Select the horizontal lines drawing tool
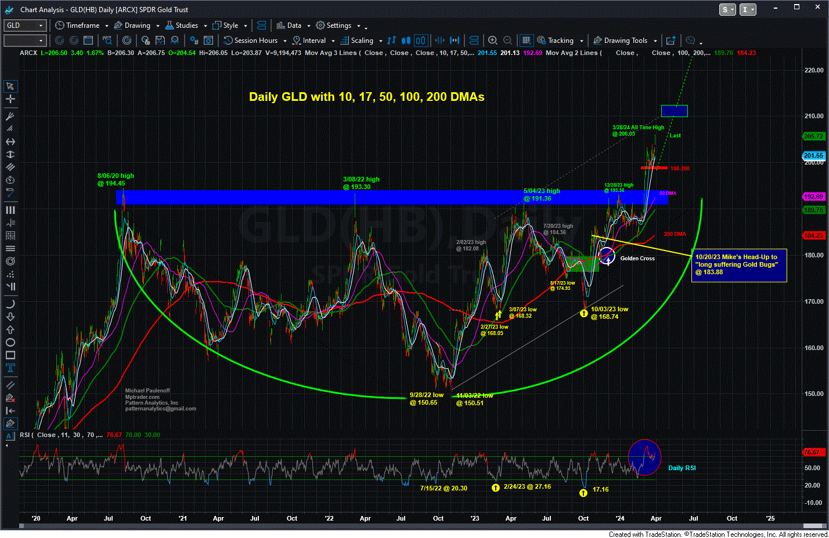Screen dimensions: 829x538 (x=10, y=248)
